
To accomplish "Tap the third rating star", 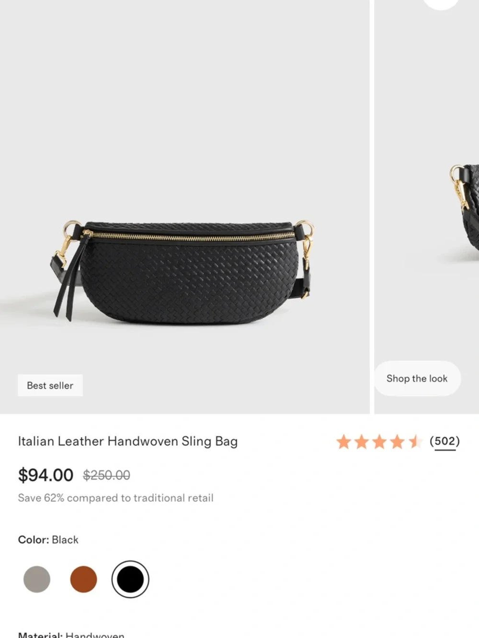I will (379, 442).
